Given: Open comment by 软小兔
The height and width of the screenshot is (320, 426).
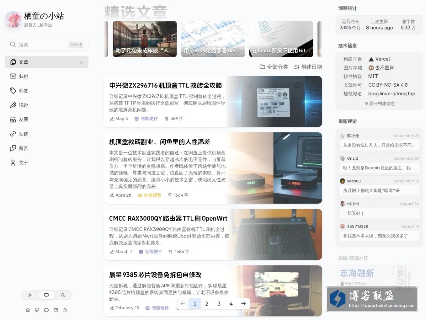Looking at the screenshot, I should 379,141.
